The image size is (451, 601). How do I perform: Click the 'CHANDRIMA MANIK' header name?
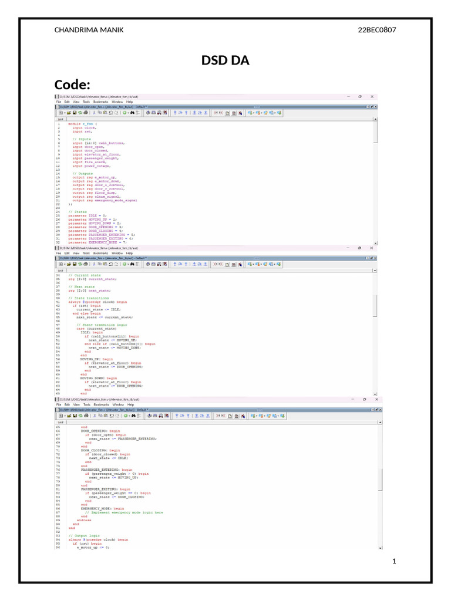tap(89, 30)
